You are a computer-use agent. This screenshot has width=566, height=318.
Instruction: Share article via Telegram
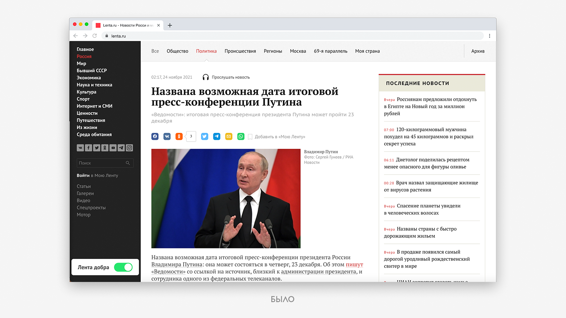pyautogui.click(x=216, y=136)
